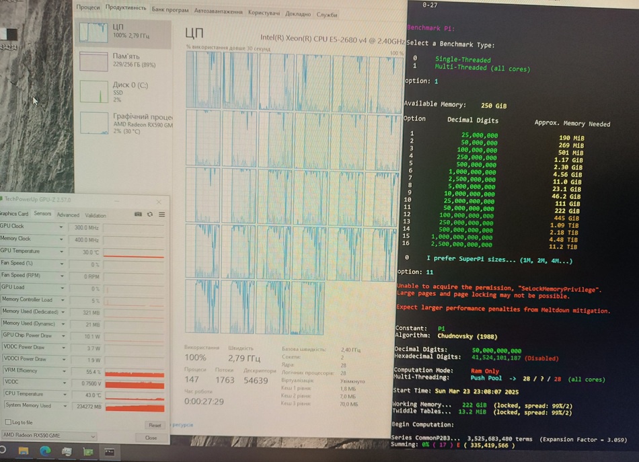Open the GPU Temperature sensor dropdown arrow

pos(63,252)
